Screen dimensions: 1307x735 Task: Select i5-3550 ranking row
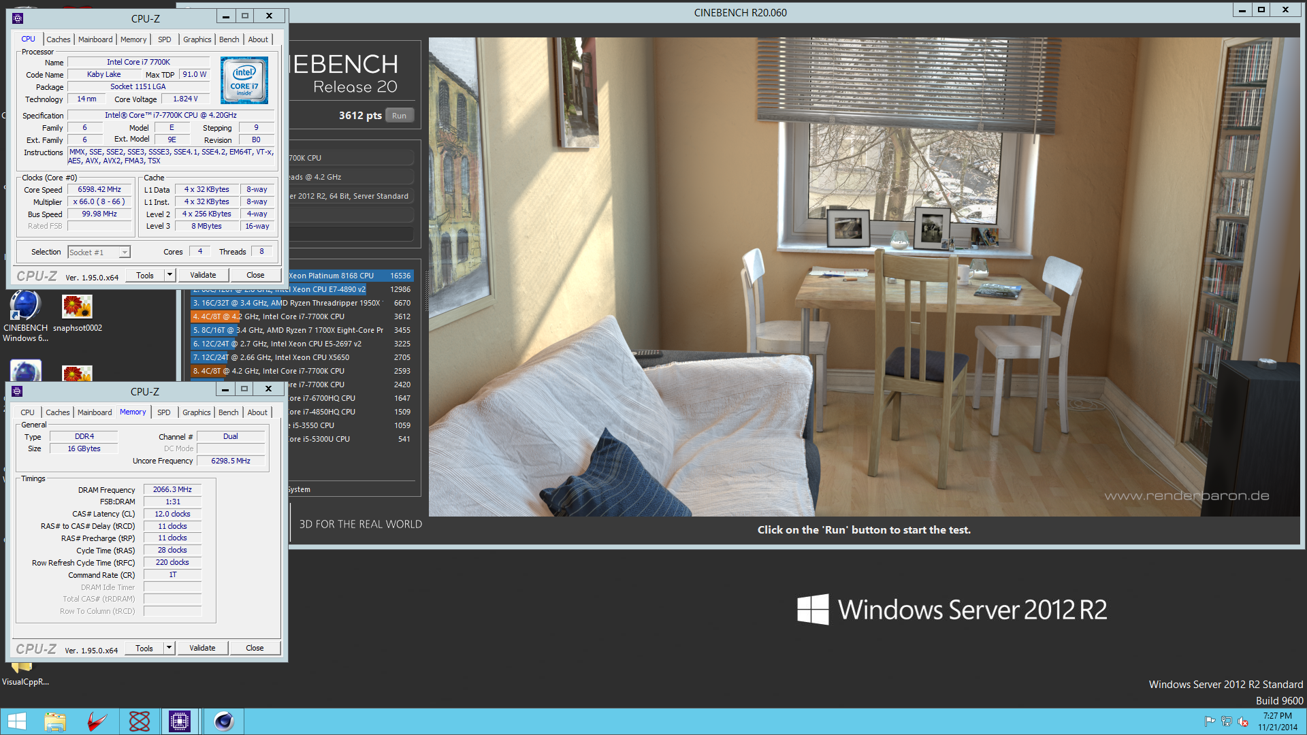(351, 425)
